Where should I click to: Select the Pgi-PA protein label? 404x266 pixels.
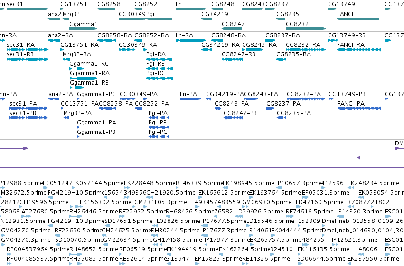(x=158, y=113)
